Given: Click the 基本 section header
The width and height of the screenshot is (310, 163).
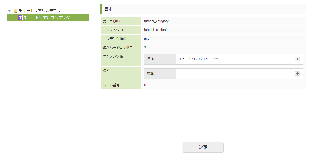Looking at the screenshot, I should pos(203,9).
